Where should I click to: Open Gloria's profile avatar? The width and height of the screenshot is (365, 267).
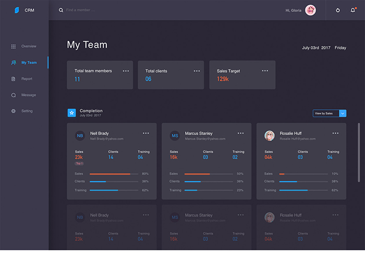click(x=310, y=10)
